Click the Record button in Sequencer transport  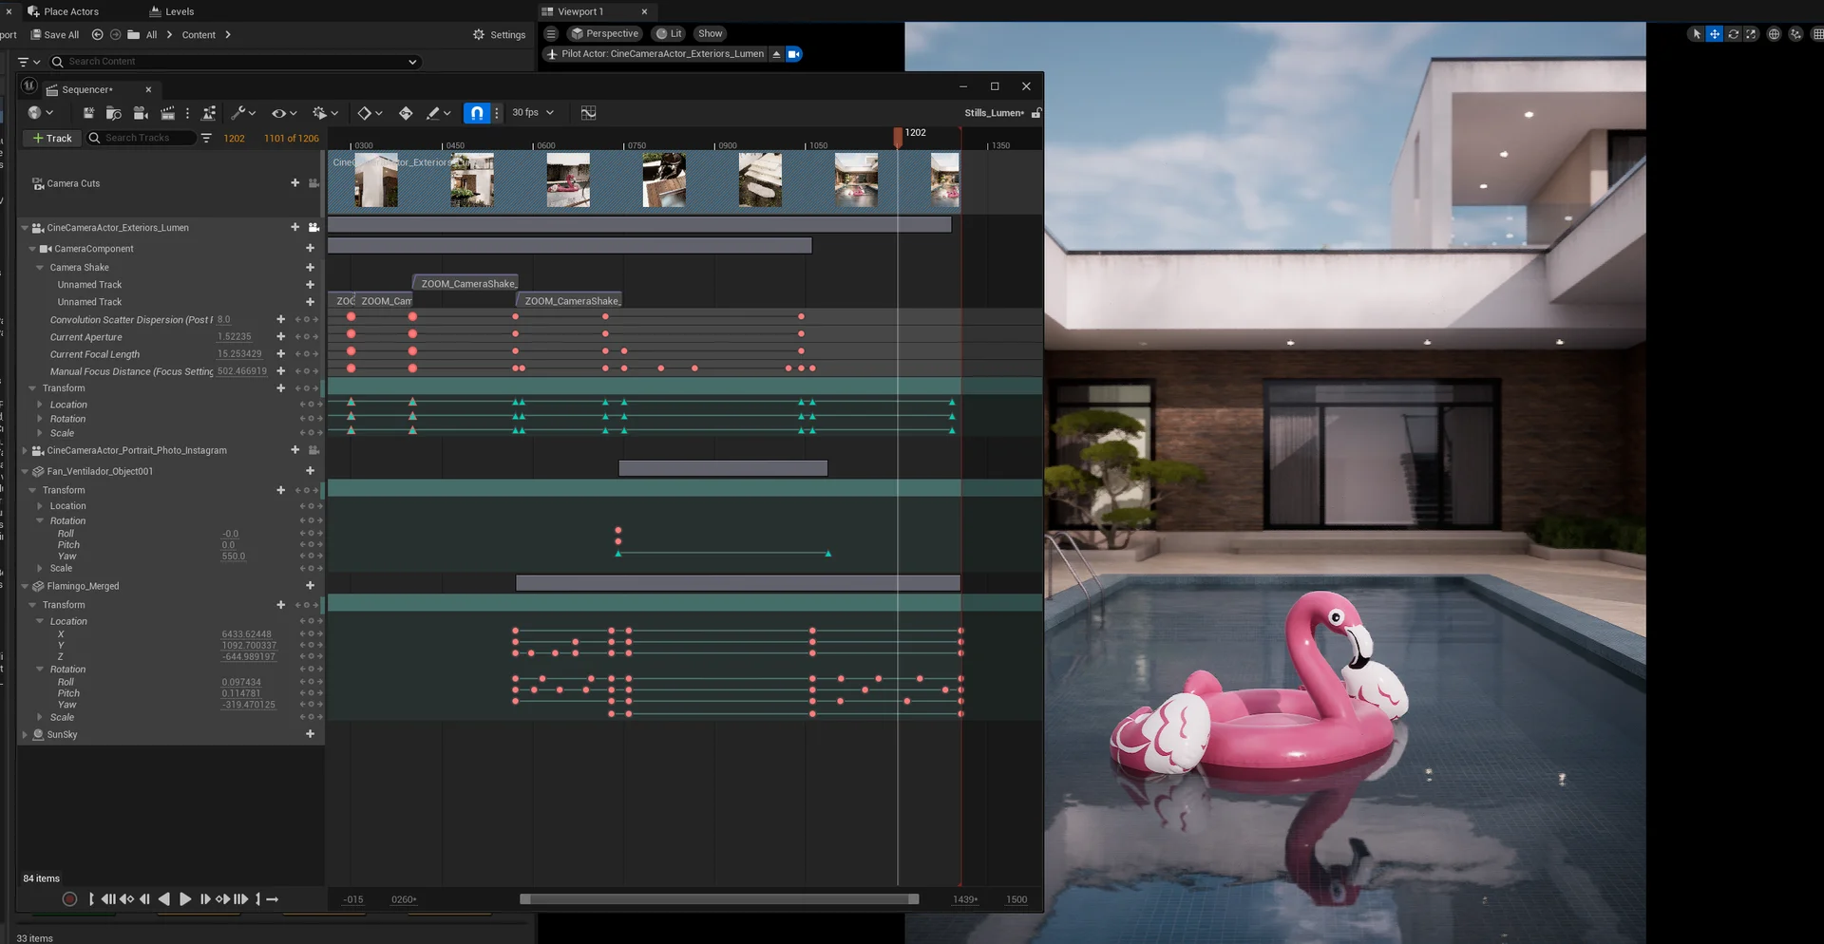click(69, 899)
